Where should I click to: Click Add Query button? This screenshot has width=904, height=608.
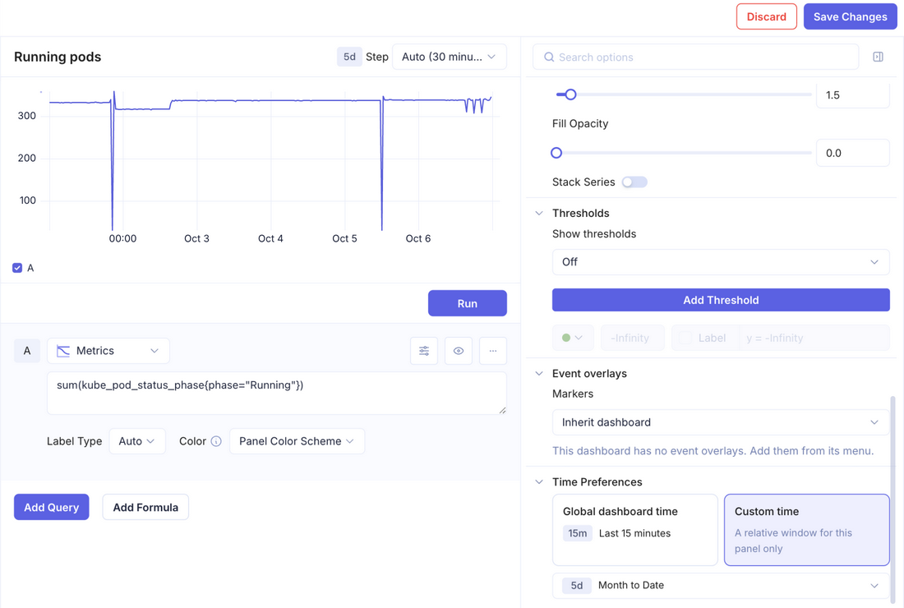pos(51,507)
